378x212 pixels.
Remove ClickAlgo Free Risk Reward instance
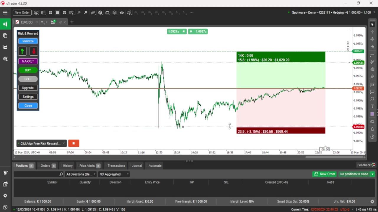click(63, 143)
